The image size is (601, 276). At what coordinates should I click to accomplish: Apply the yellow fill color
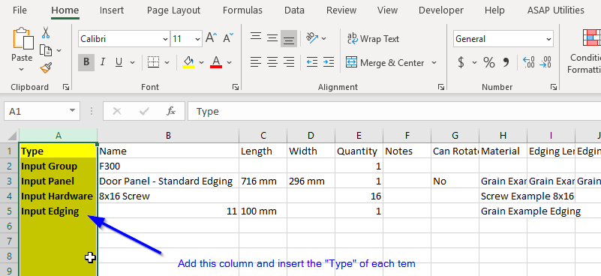(x=188, y=62)
